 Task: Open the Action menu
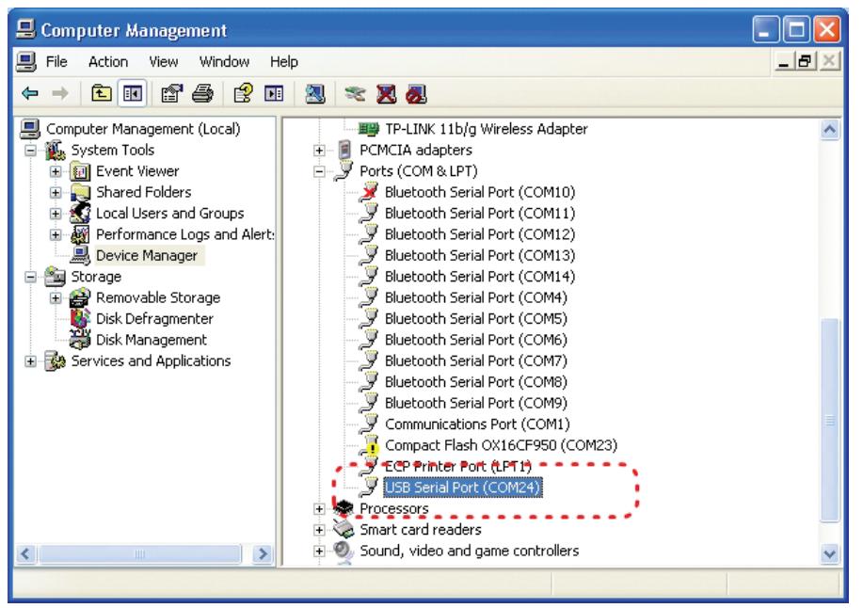(x=108, y=61)
